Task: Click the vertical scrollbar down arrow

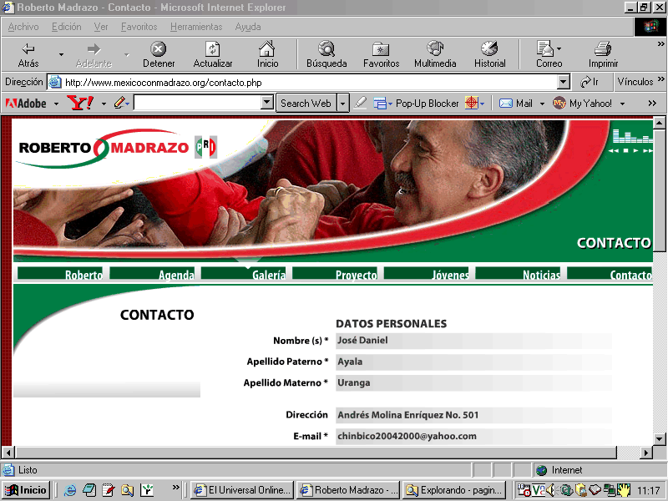Action: [660, 438]
